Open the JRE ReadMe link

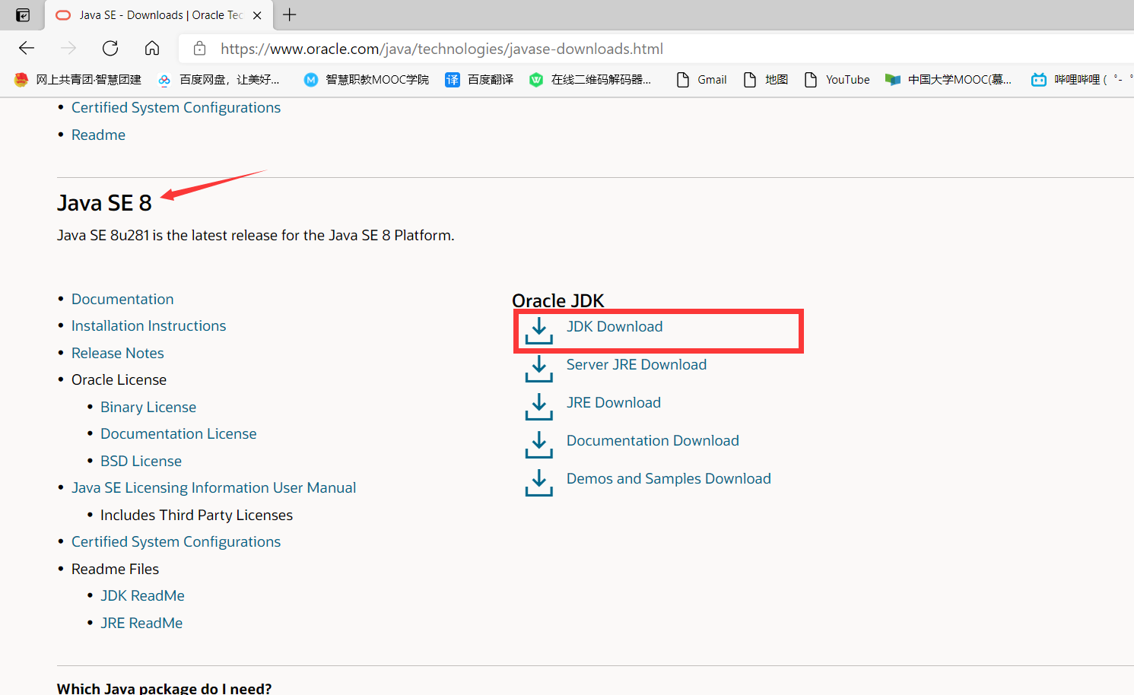pyautogui.click(x=141, y=623)
